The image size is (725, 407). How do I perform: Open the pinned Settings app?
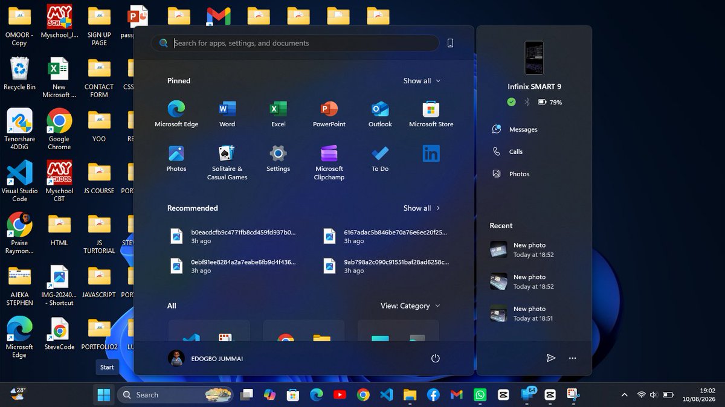[278, 158]
